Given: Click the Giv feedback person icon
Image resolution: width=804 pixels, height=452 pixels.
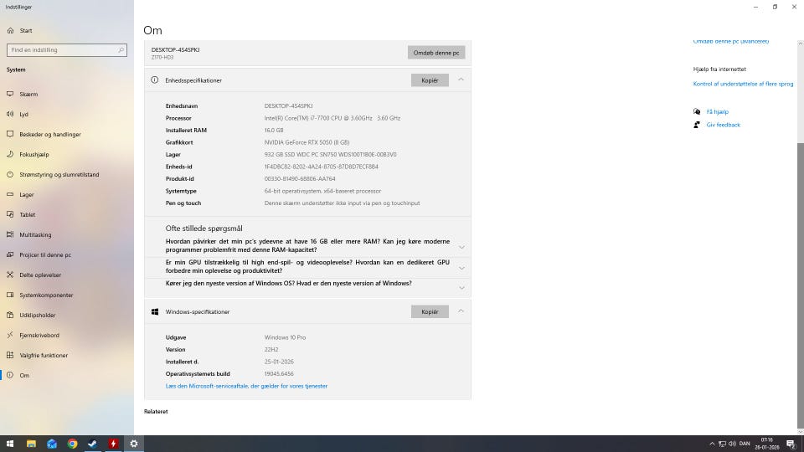Looking at the screenshot, I should [x=697, y=125].
